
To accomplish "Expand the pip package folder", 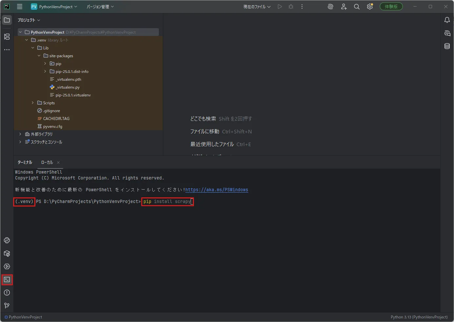I will pyautogui.click(x=45, y=63).
